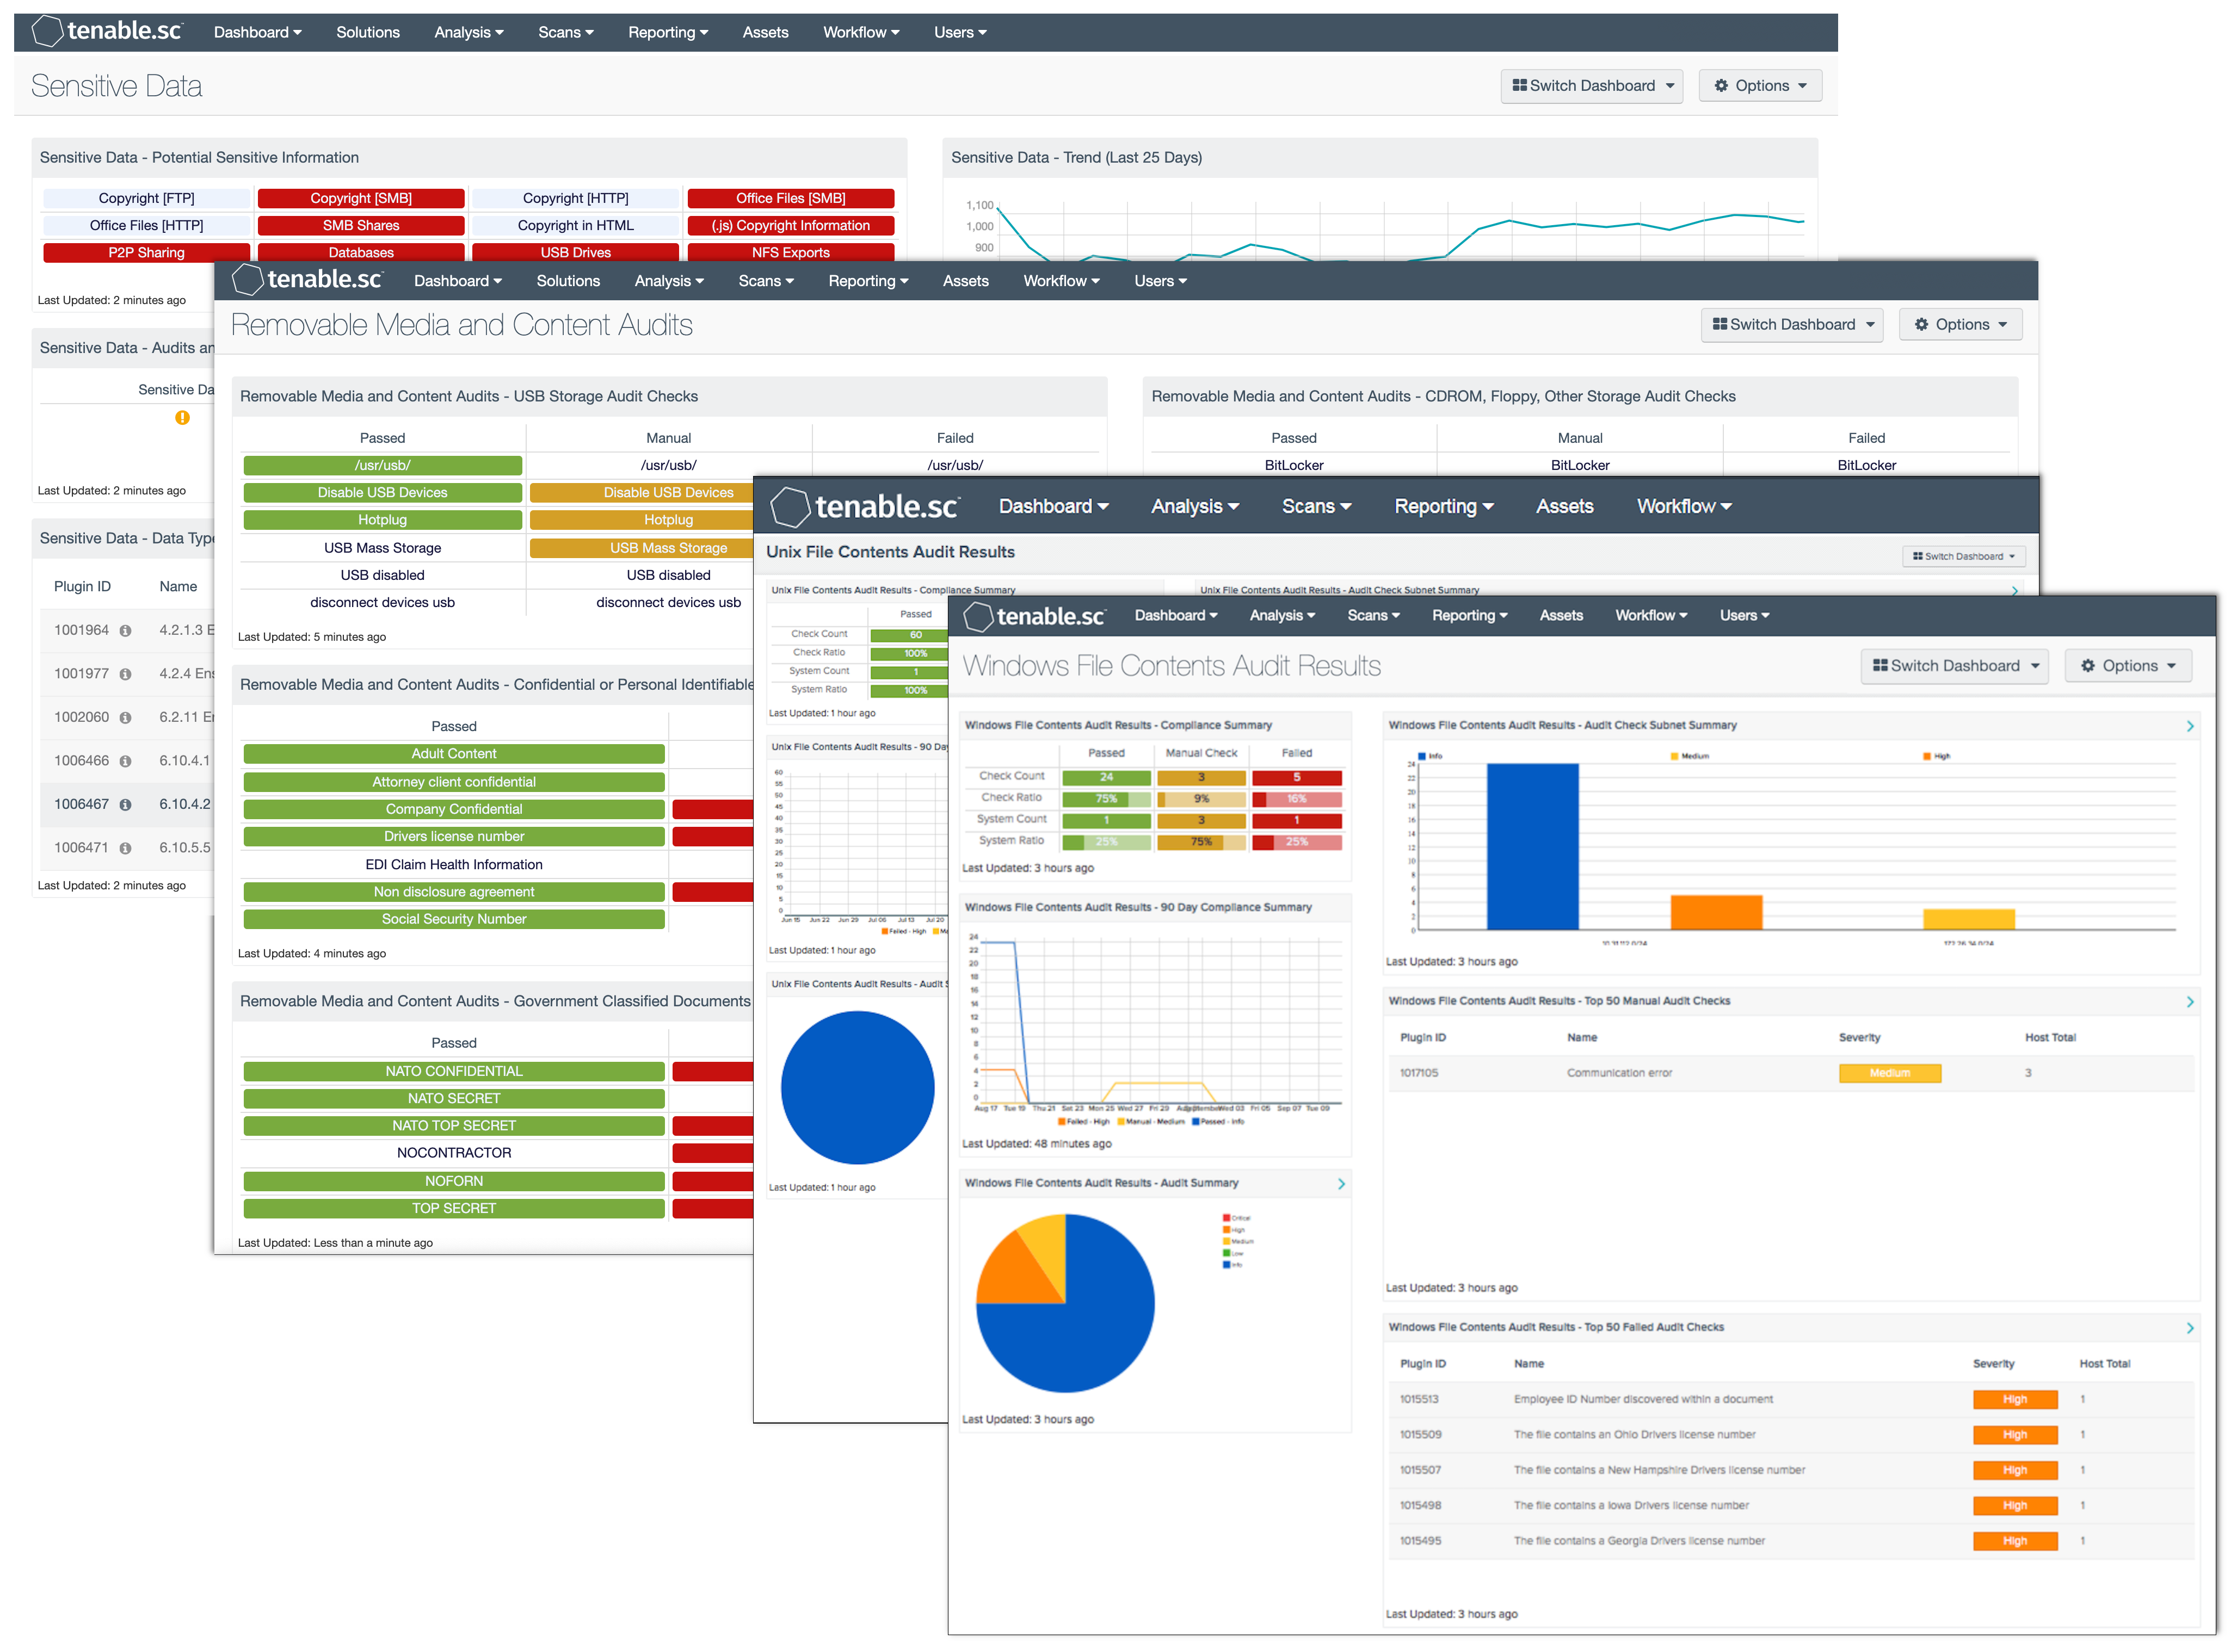
Task: Click info icon beside Plugin ID 1001964
Action: pyautogui.click(x=125, y=631)
